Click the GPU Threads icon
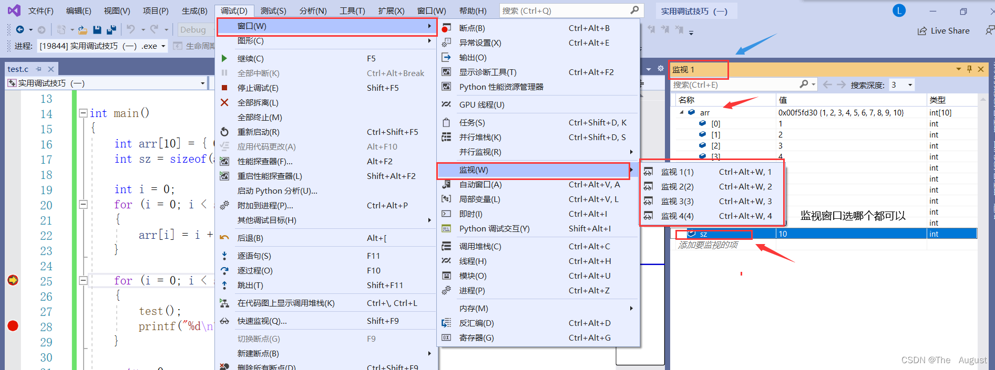 [446, 104]
